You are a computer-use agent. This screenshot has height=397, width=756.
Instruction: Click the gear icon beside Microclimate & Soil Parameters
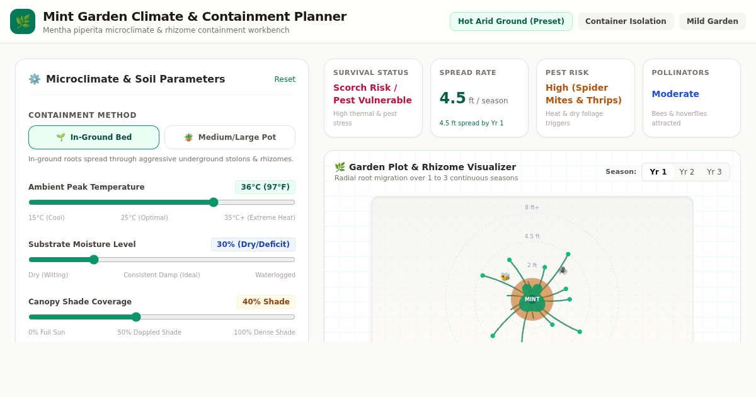pos(35,79)
